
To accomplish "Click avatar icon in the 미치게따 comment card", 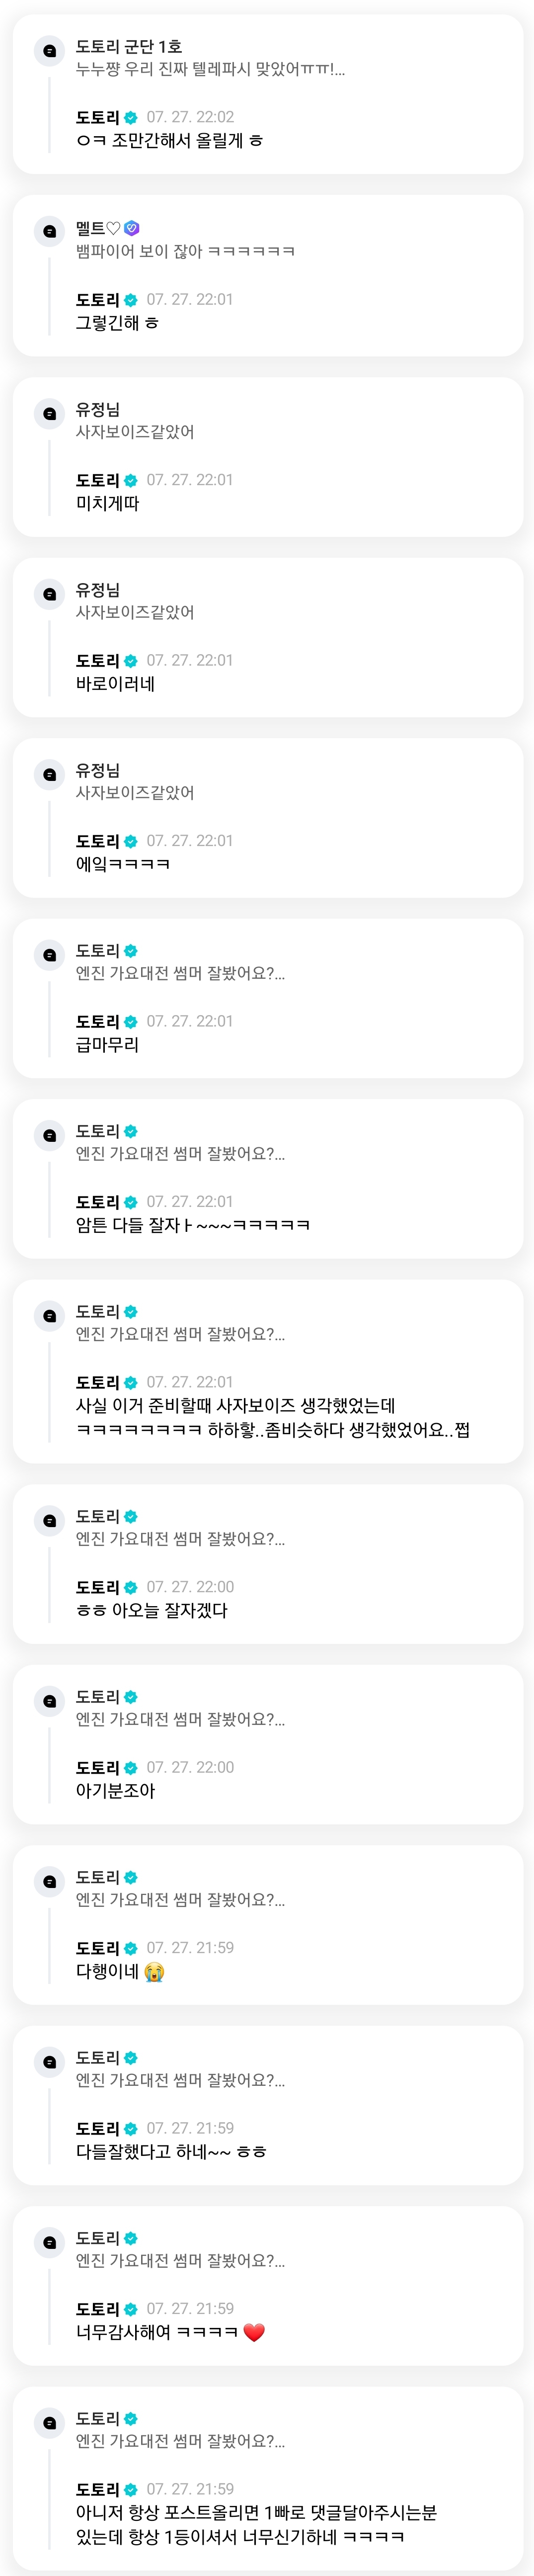I will pos(49,413).
